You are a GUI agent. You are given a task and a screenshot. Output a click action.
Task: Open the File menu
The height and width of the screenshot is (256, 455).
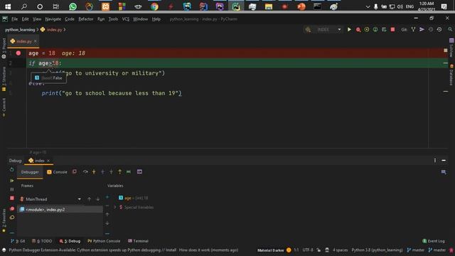point(14,19)
